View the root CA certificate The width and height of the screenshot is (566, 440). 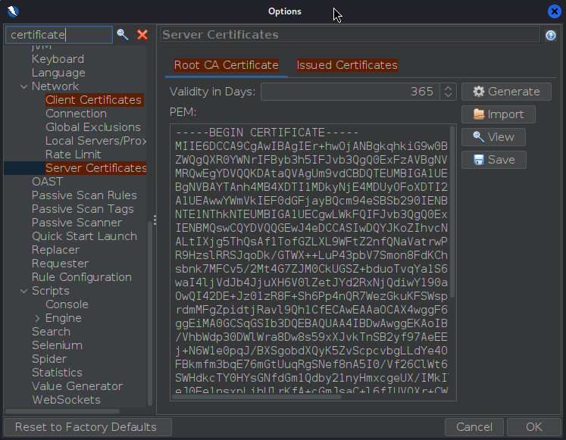(x=493, y=137)
